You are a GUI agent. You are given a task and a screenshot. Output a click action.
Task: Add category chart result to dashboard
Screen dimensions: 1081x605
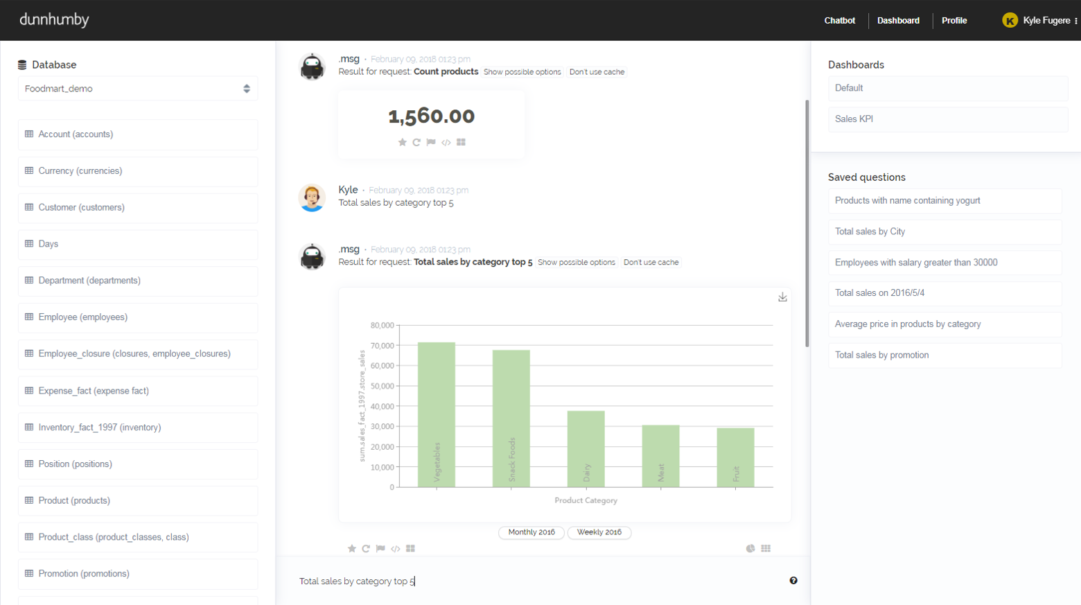click(410, 549)
